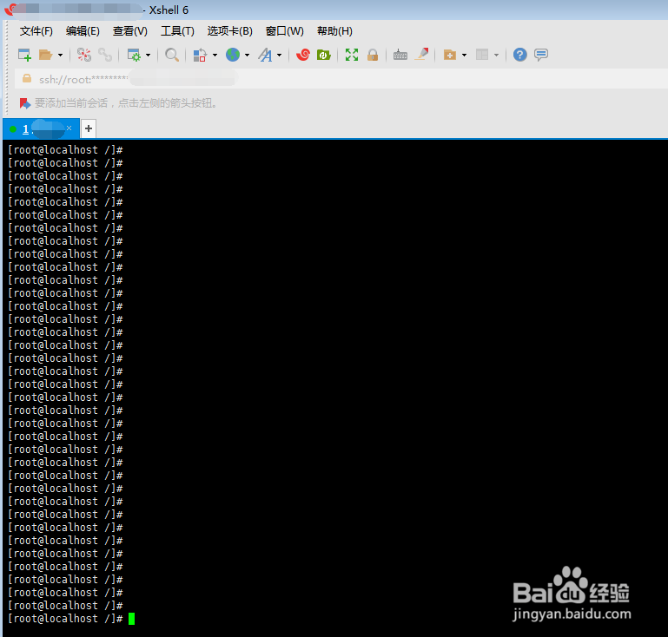Screen dimensions: 668x637
Task: Click the New Session icon
Action: point(24,55)
